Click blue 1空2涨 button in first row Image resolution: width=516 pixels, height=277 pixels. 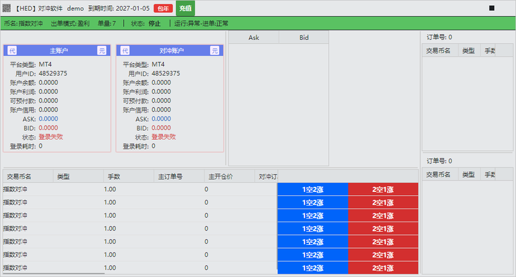click(x=313, y=189)
